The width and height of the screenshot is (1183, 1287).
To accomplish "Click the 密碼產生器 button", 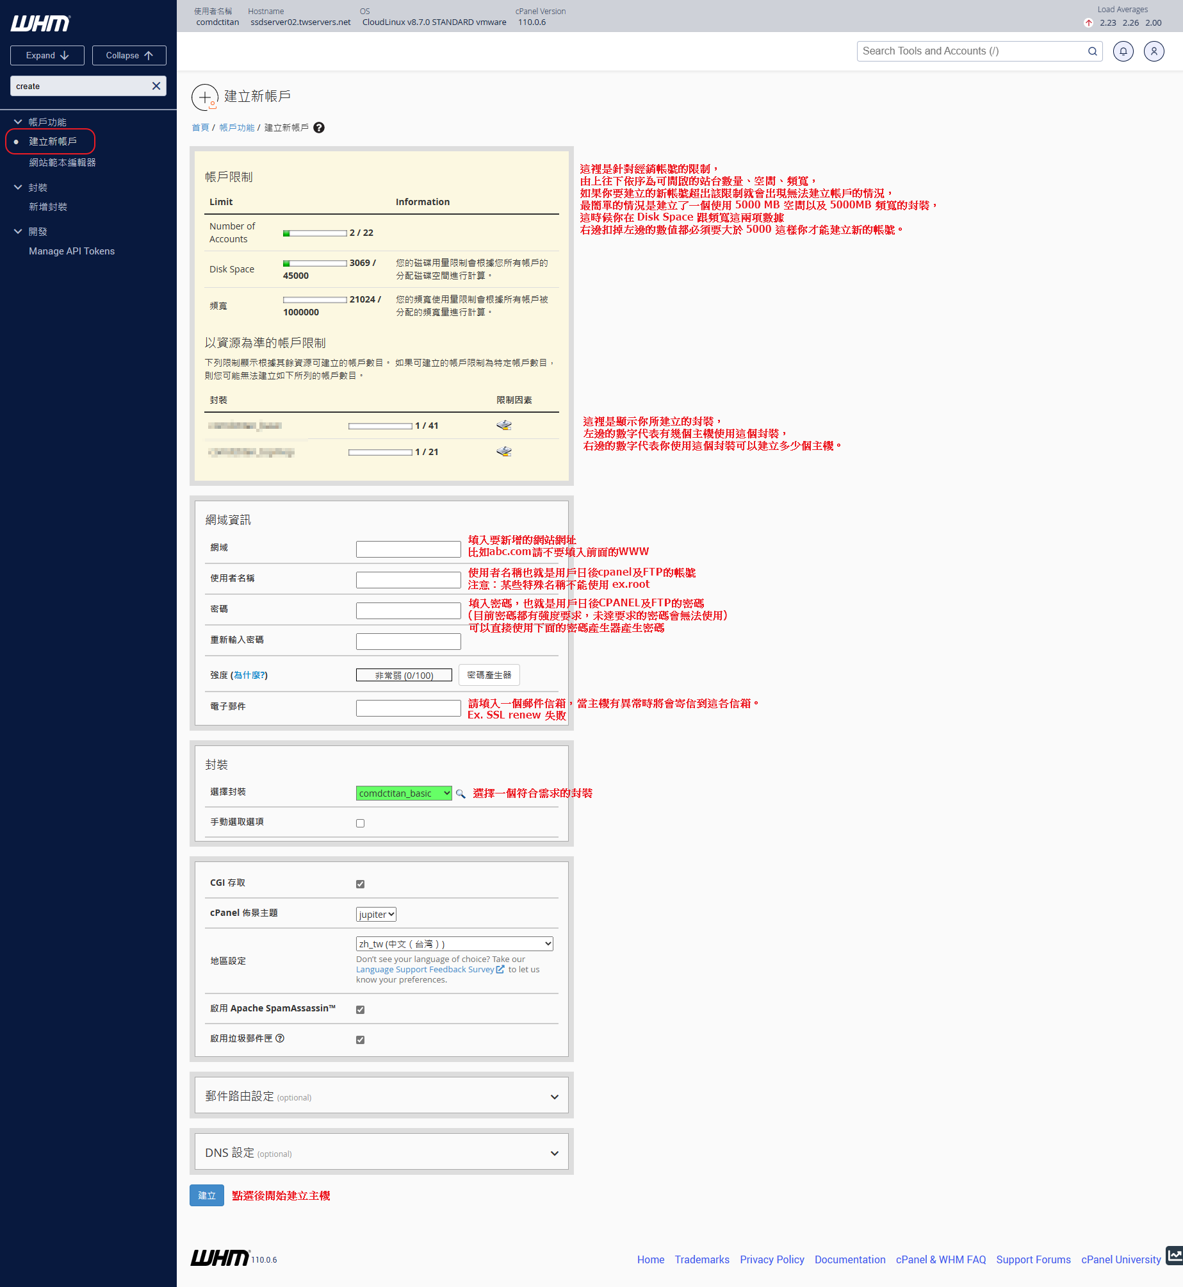I will 489,675.
